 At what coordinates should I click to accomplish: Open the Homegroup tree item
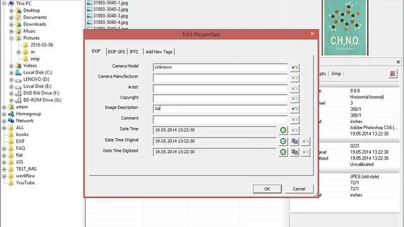click(x=28, y=113)
